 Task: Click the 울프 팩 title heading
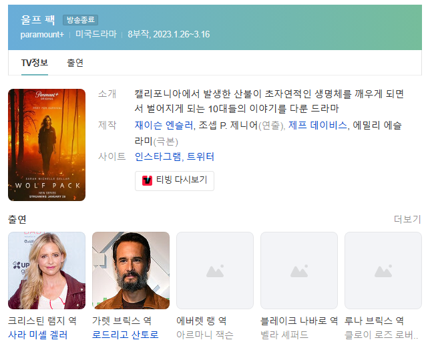38,20
